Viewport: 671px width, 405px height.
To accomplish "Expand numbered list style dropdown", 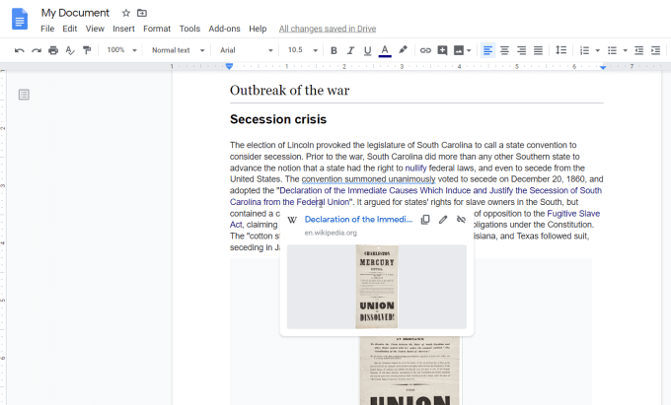I will pos(597,50).
